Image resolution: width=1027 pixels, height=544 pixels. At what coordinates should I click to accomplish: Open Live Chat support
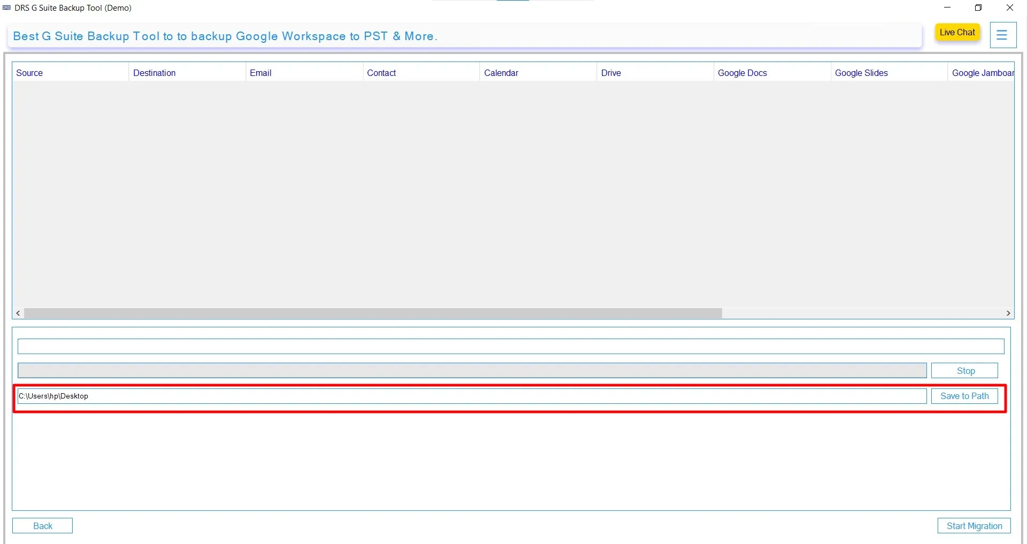[x=957, y=33]
